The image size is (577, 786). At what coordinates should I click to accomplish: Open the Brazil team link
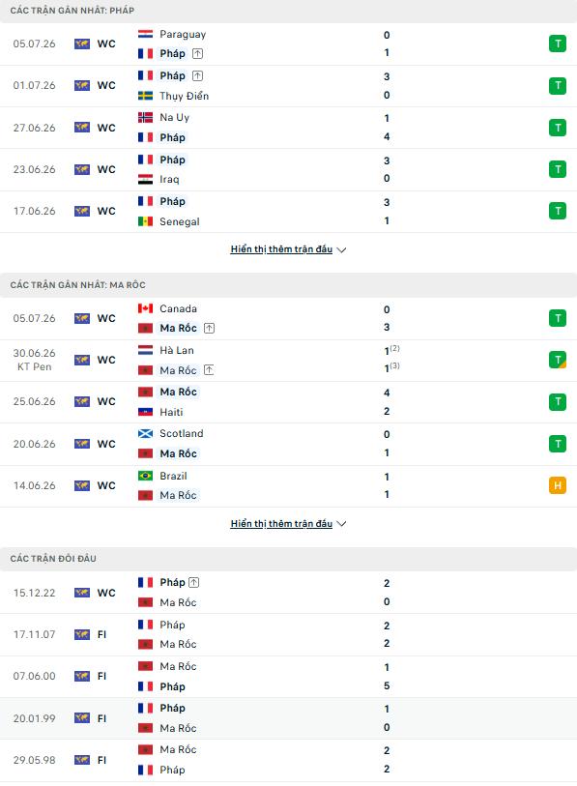click(x=173, y=476)
